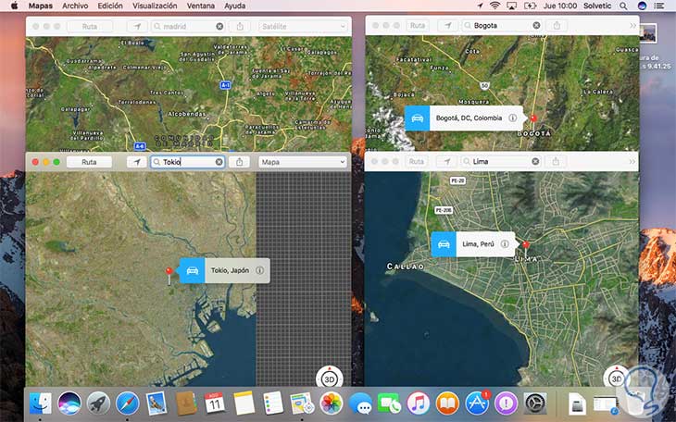
Task: Open Notification Center from menu bar
Action: pyautogui.click(x=659, y=6)
